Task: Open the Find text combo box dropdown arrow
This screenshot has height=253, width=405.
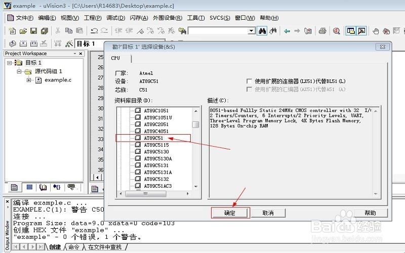Action: coord(251,31)
